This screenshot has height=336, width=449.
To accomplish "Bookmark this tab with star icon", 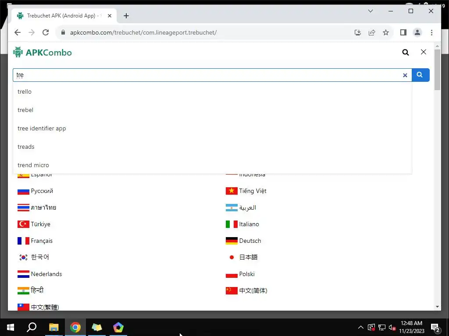I will 386,32.
